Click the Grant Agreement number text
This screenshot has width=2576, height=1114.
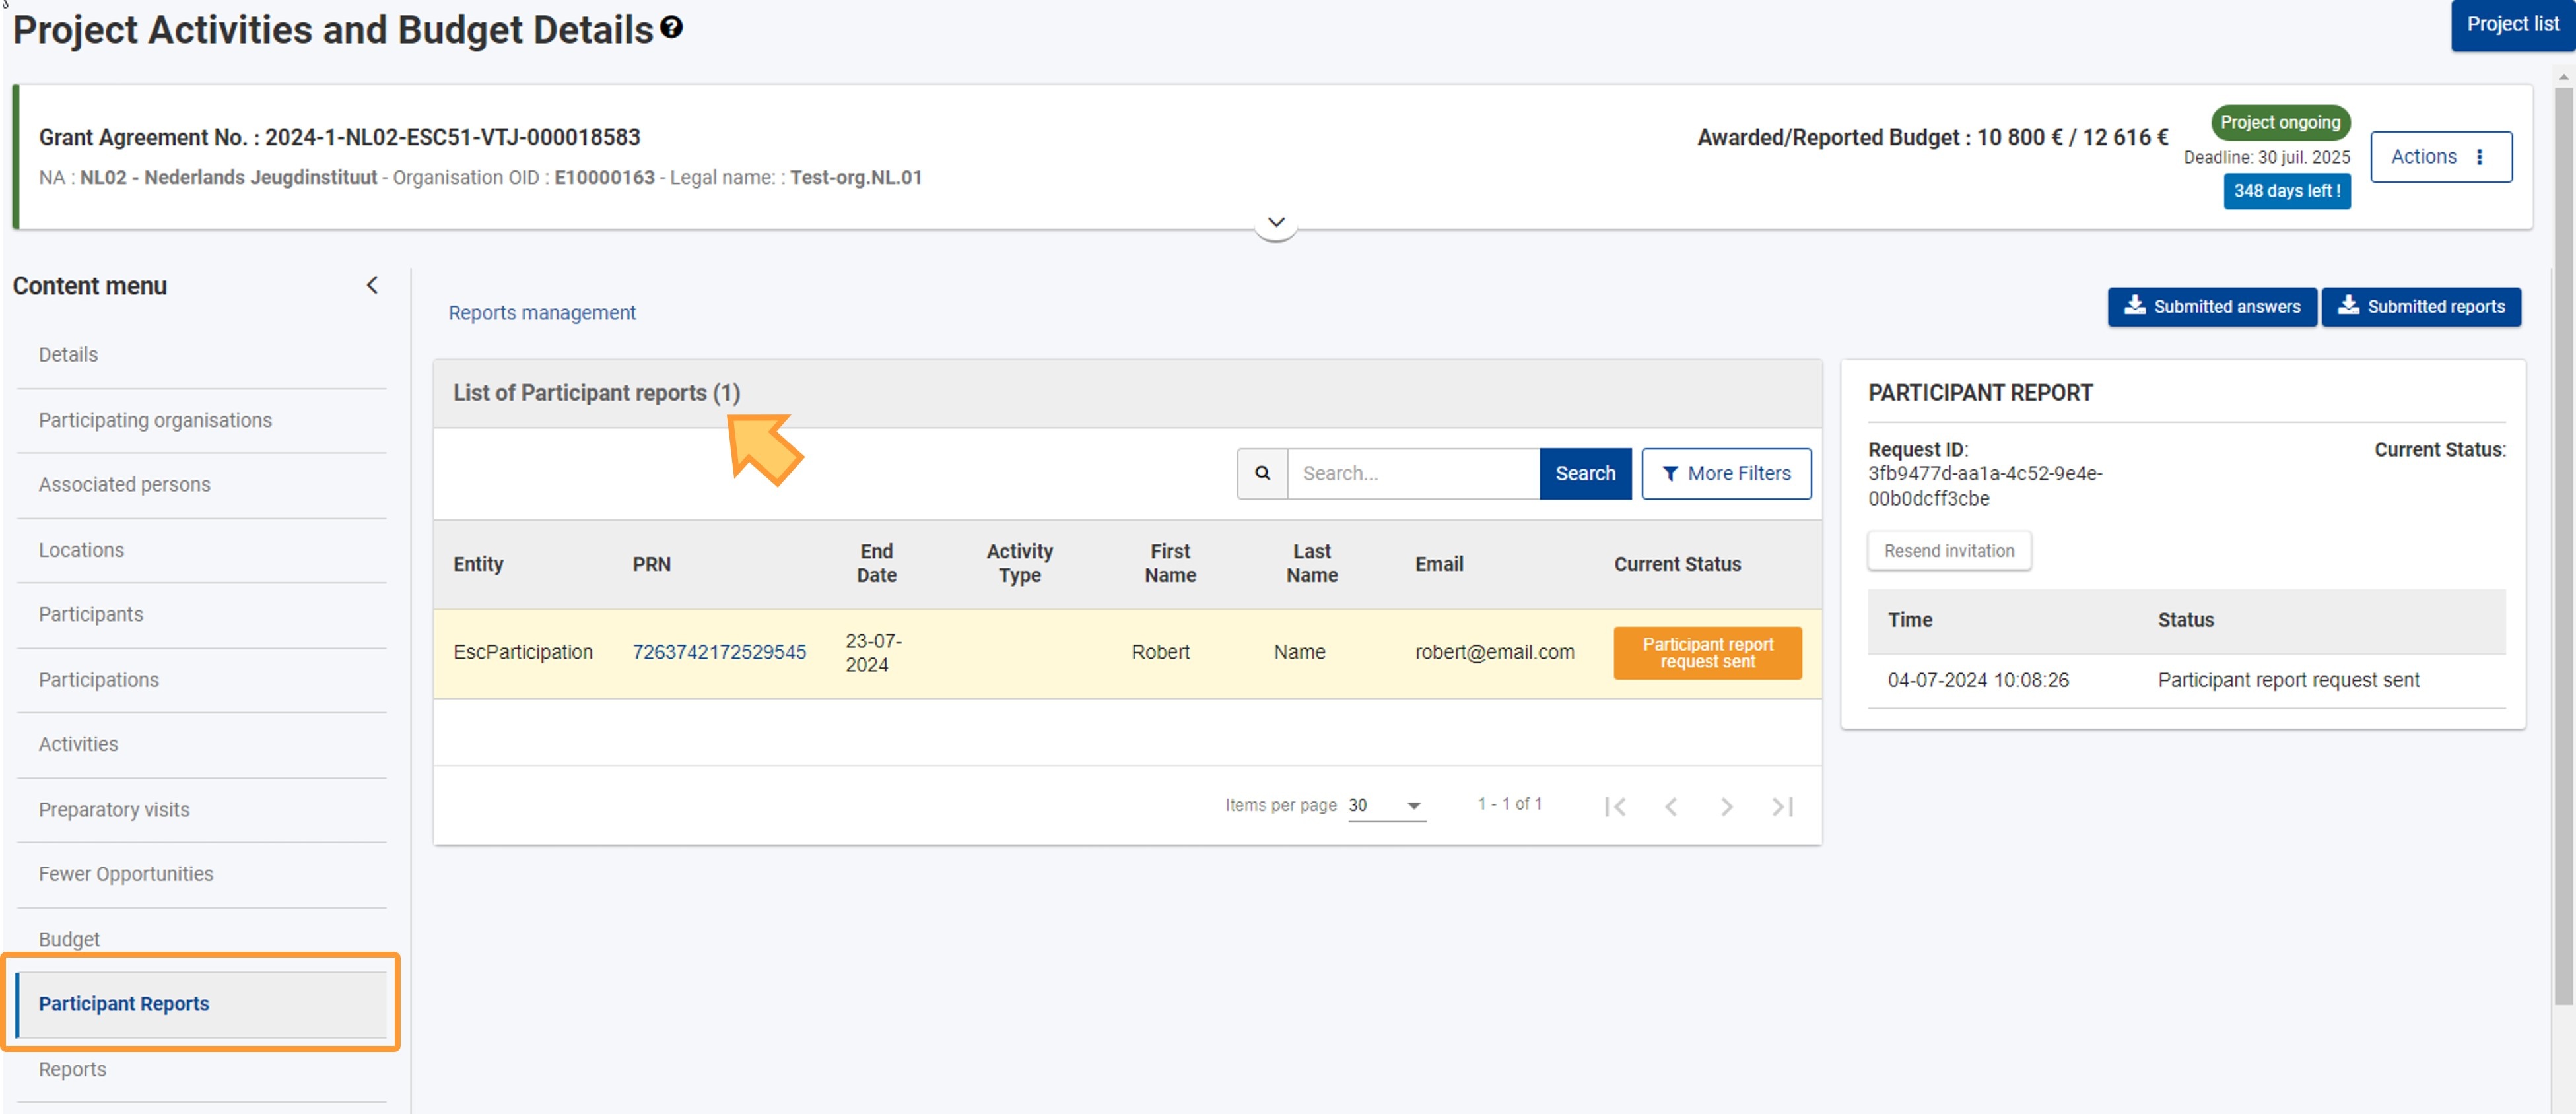(339, 137)
